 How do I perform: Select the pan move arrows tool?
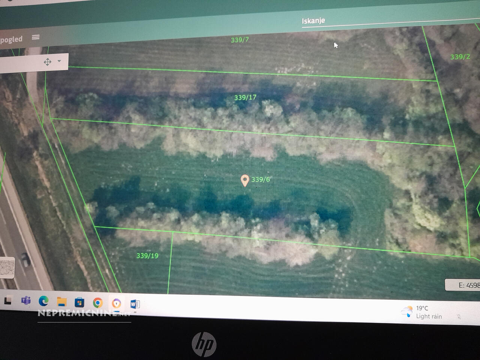click(x=47, y=62)
